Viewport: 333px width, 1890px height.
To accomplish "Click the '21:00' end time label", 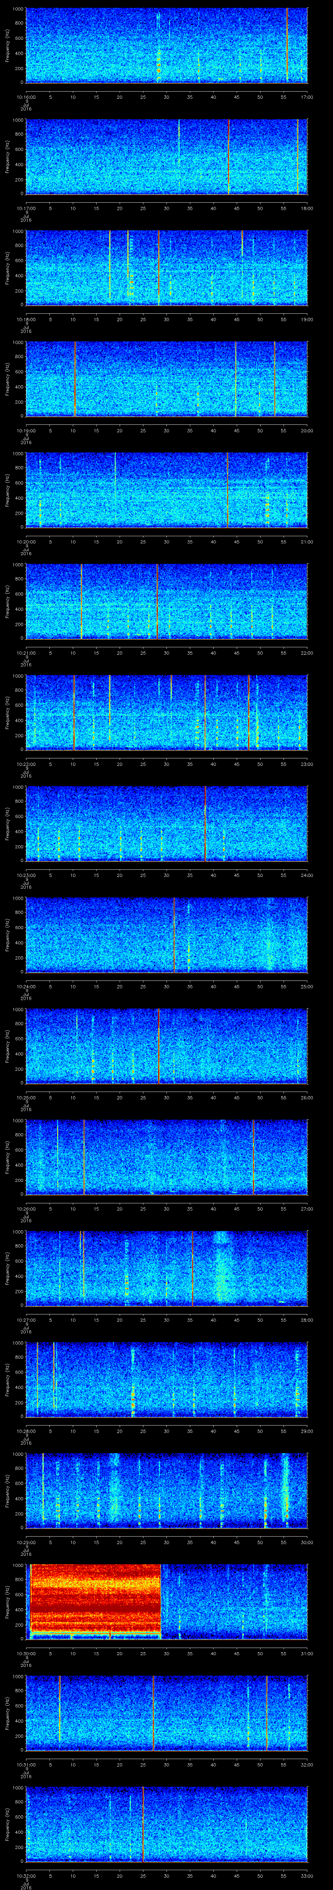I will [307, 541].
